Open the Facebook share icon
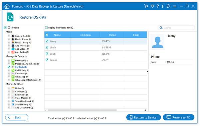 [163, 6]
